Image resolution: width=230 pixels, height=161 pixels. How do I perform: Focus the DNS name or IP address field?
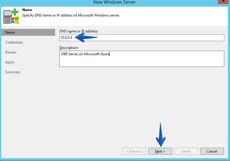pos(142,38)
